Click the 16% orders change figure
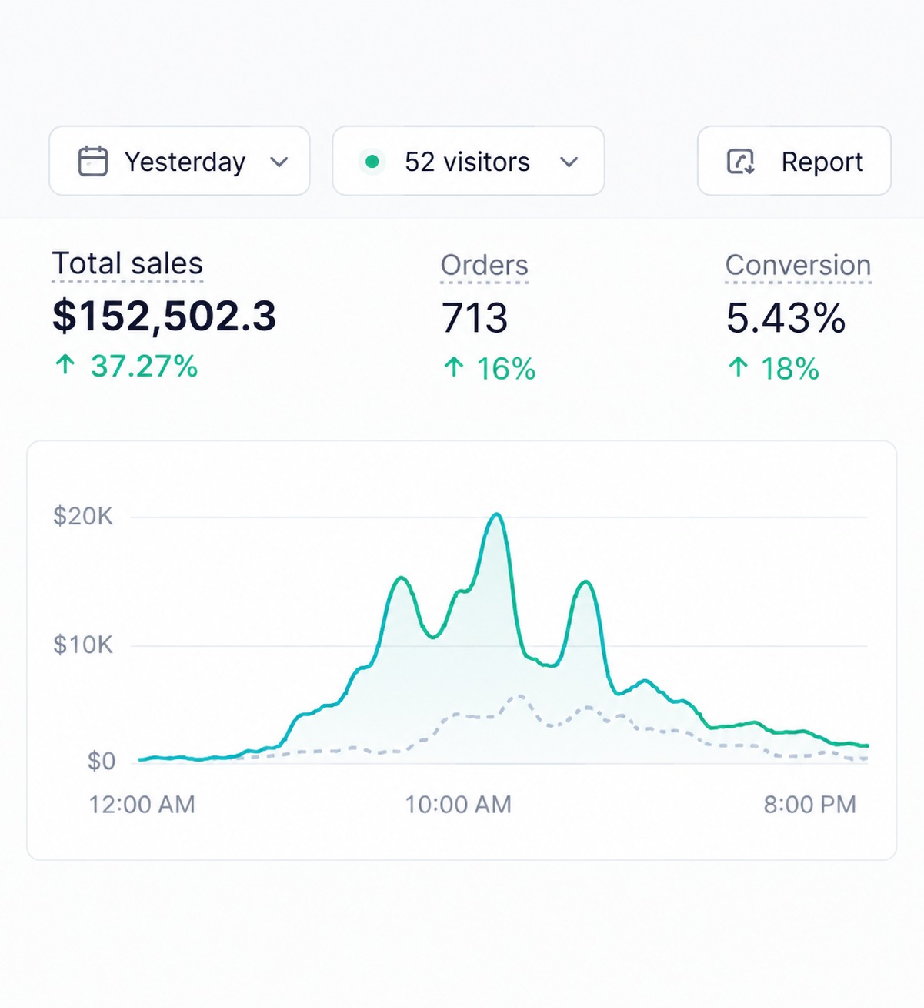The image size is (924, 1008). 505,369
